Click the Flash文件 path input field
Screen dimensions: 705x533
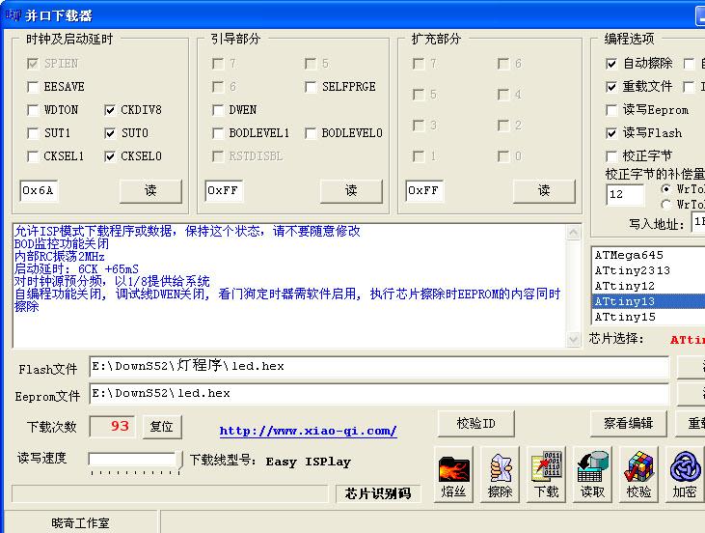coord(378,367)
